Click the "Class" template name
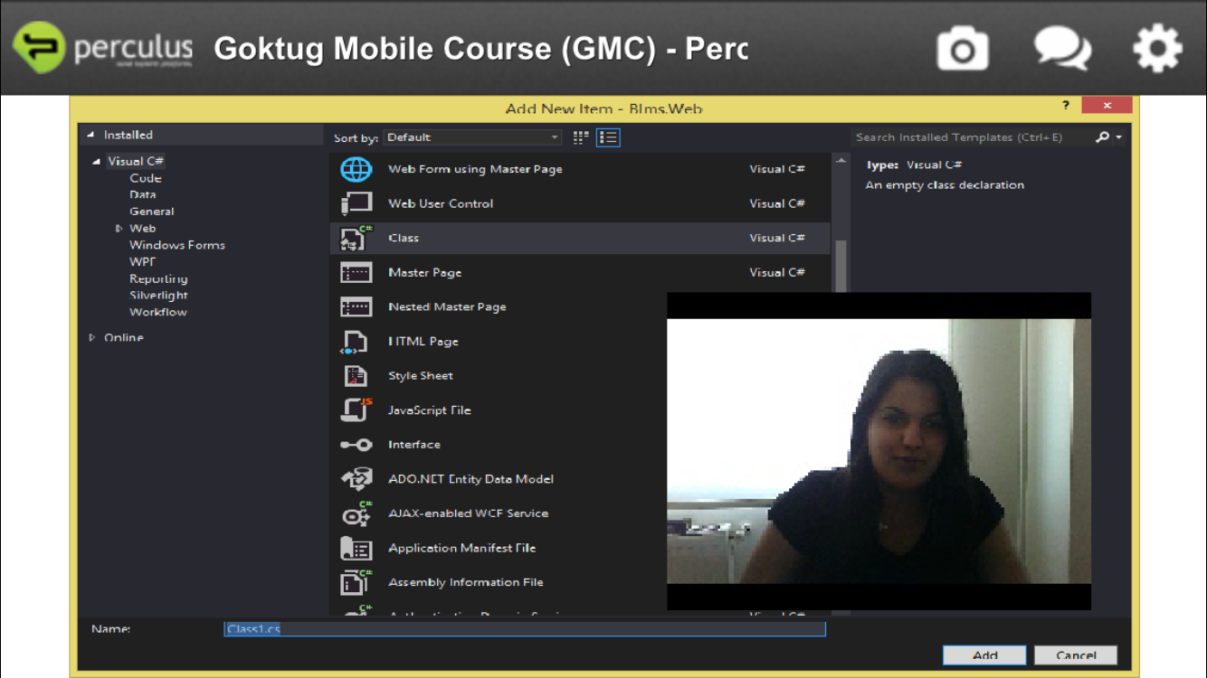 point(404,238)
